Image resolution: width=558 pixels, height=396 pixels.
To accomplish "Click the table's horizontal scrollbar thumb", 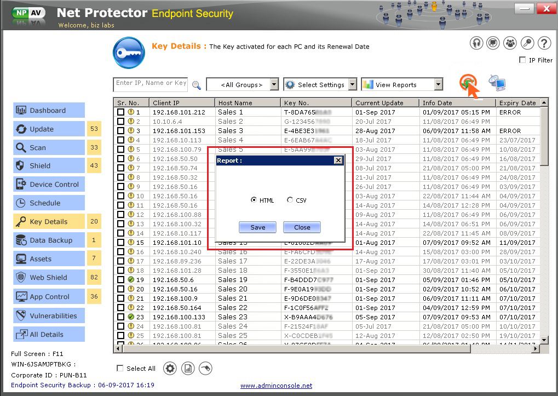I will click(x=297, y=349).
